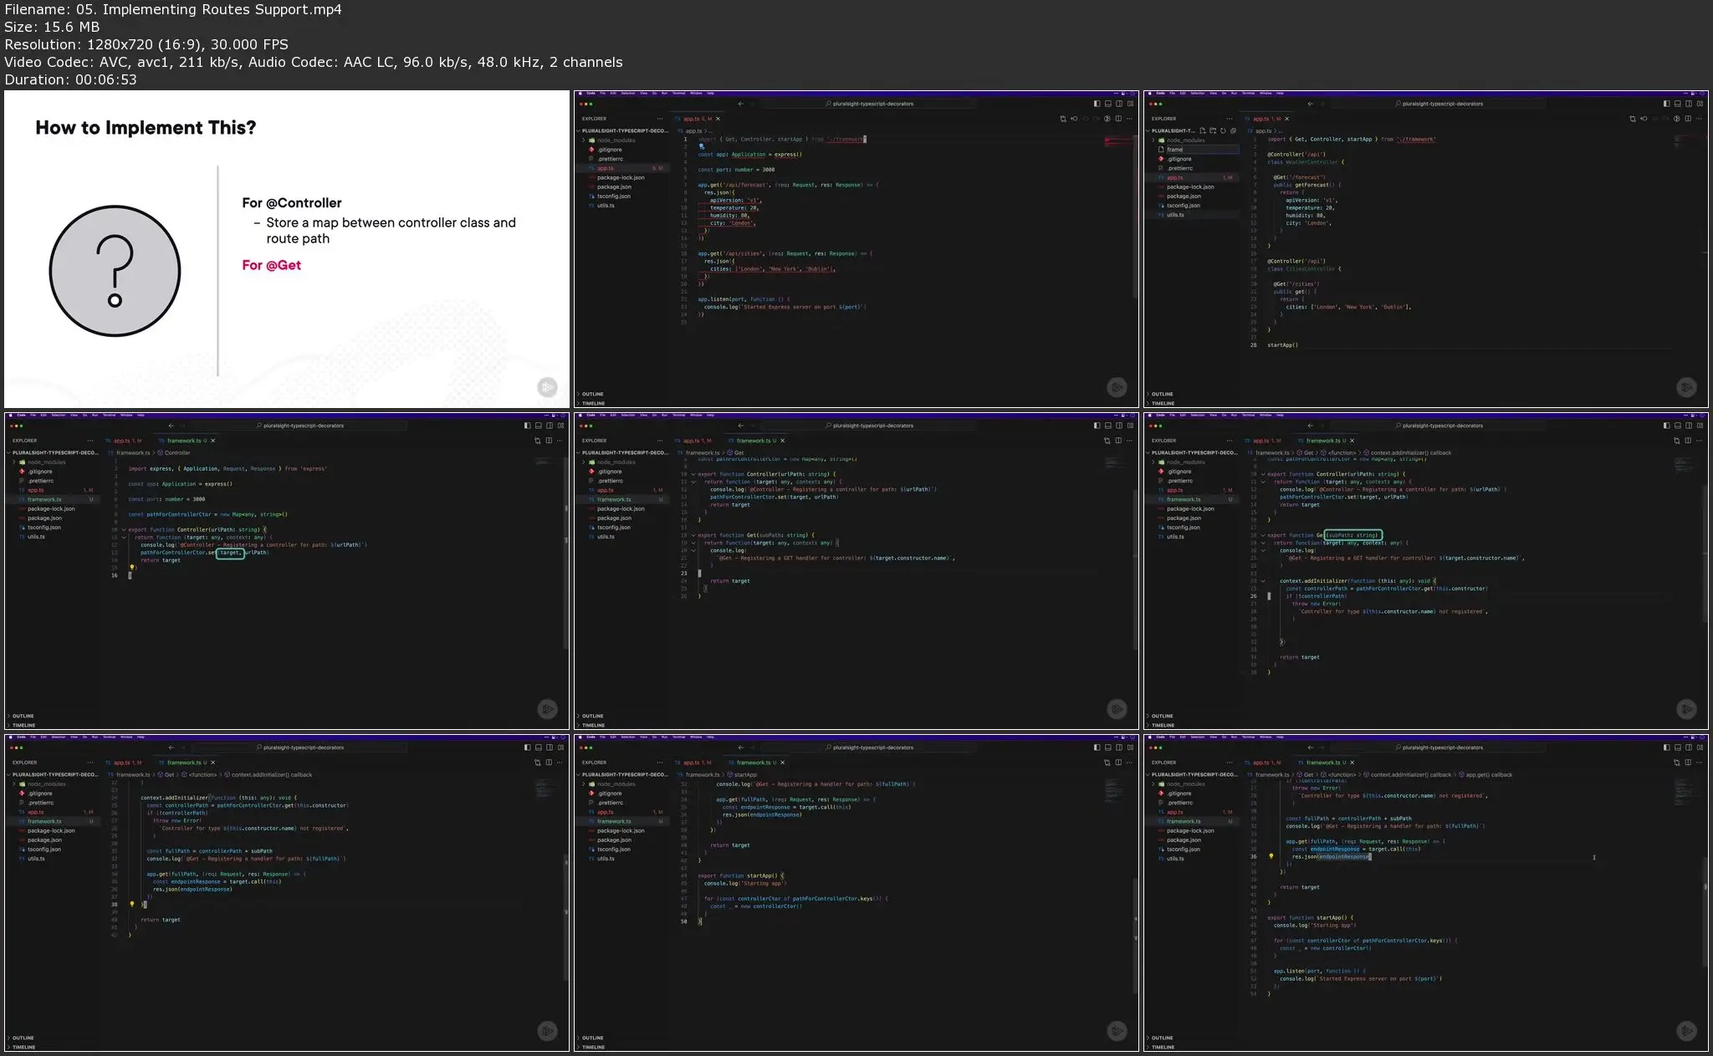Expand OUTLINE section in frame with startApp breadcrumb

(593, 1038)
